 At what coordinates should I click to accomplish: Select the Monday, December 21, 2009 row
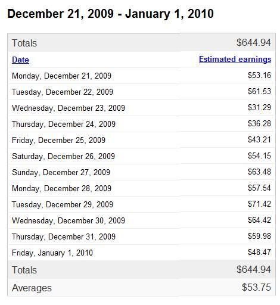pos(141,76)
